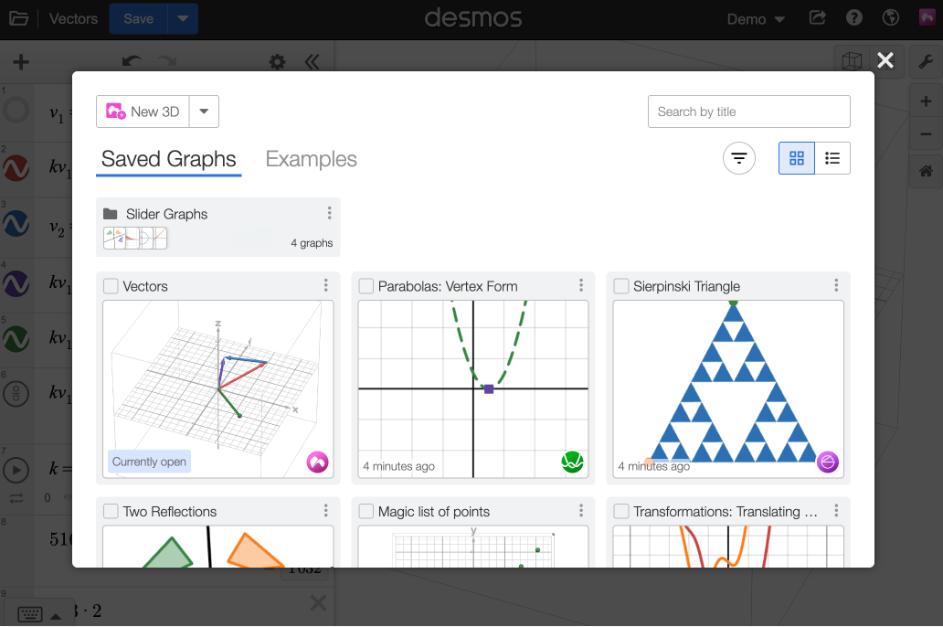Click the New 3D graph icon

click(x=116, y=112)
